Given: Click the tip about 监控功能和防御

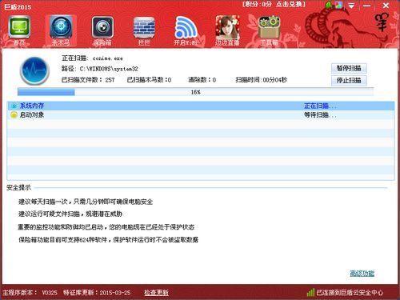Looking at the screenshot, I should click(x=106, y=227).
